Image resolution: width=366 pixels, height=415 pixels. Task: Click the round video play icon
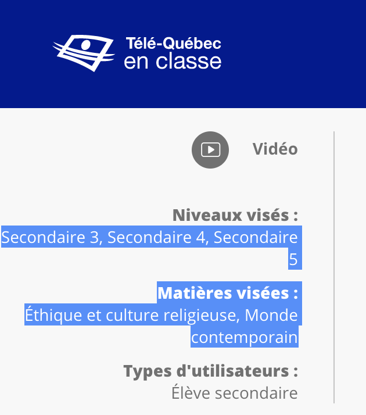click(210, 150)
